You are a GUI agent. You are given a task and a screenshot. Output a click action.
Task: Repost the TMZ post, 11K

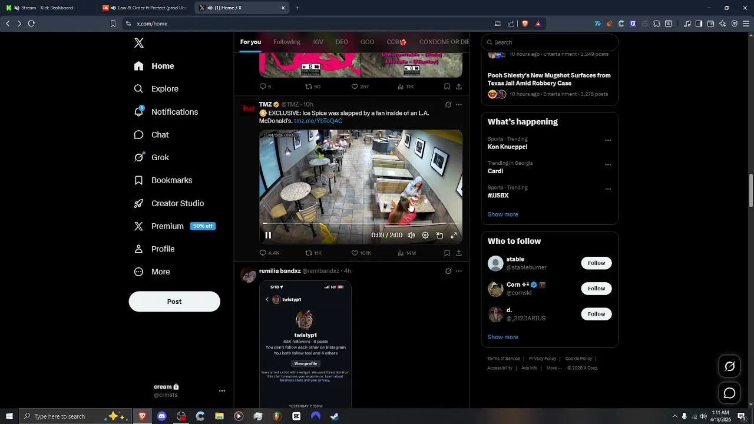[x=313, y=253]
